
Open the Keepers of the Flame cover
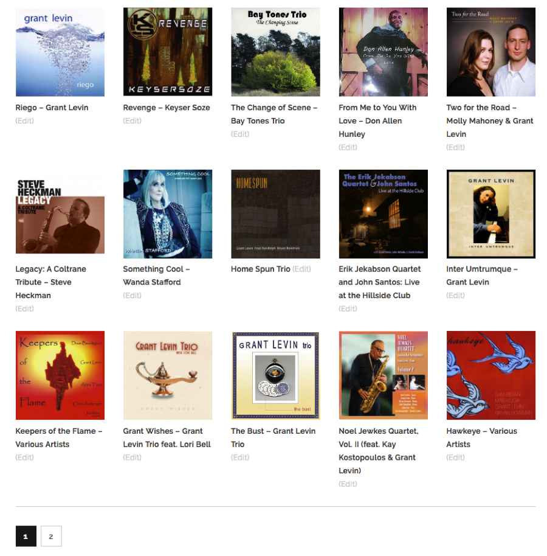coord(60,375)
